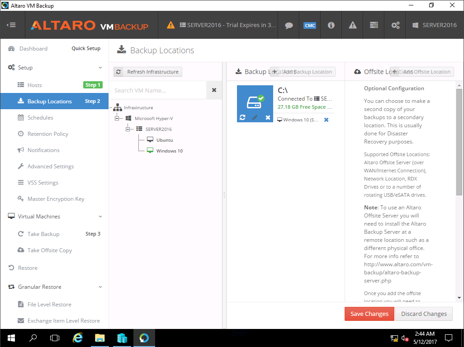Open Server Manager taskbar icon

[x=122, y=338]
